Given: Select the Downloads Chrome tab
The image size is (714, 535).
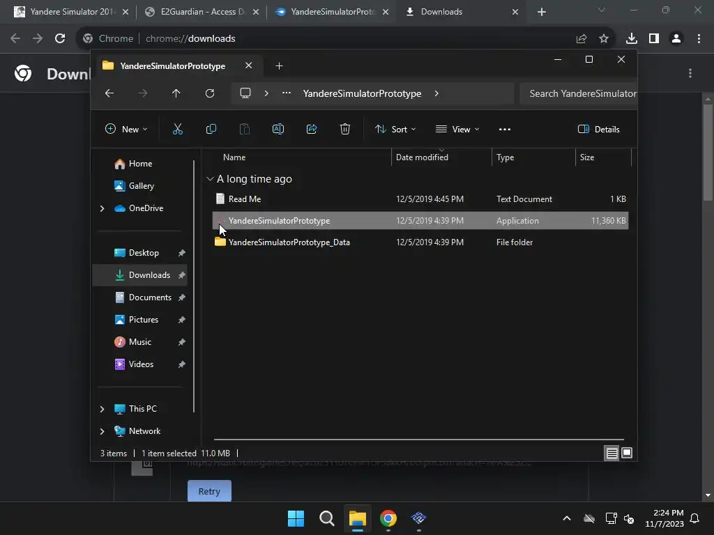Looking at the screenshot, I should 461,12.
